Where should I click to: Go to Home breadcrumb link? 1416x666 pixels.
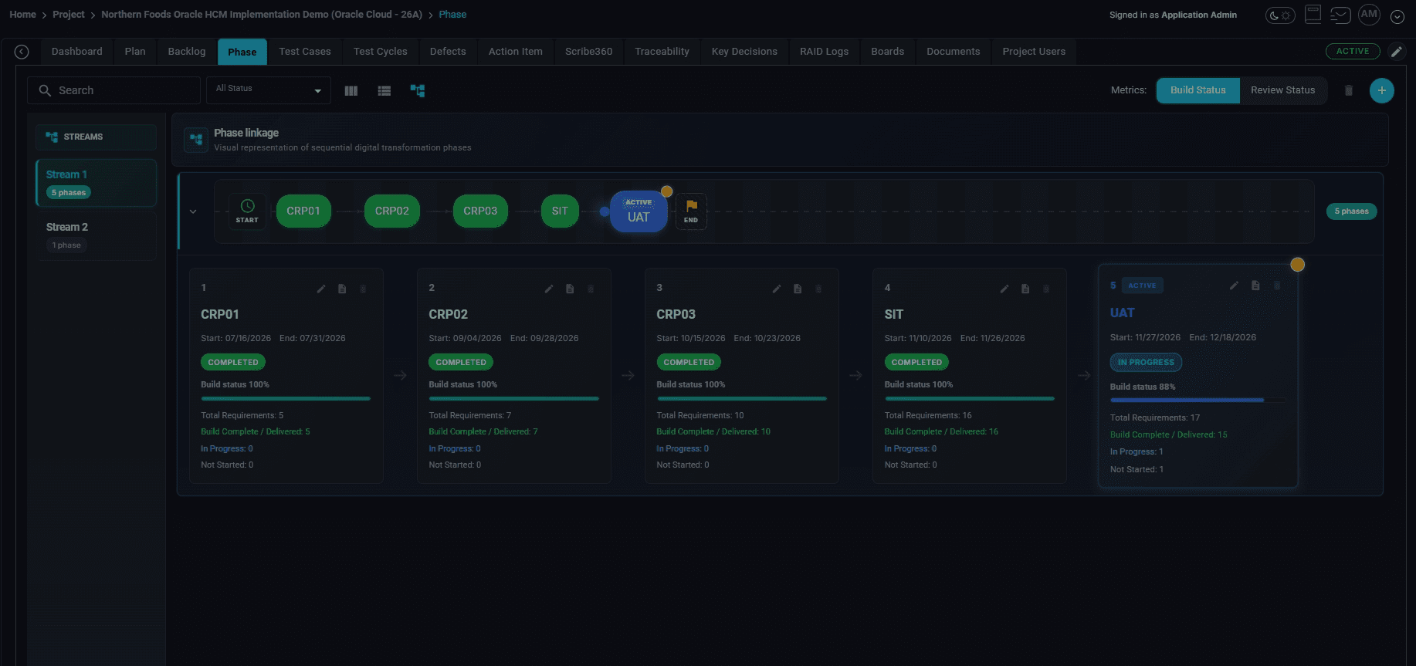[22, 15]
